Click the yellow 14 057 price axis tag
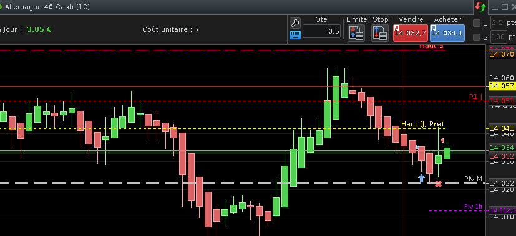516x236 pixels. point(502,87)
